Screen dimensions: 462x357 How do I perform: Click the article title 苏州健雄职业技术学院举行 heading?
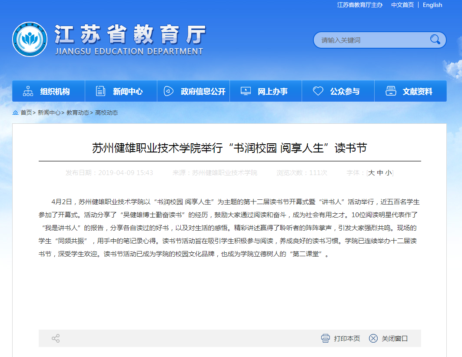point(229,148)
